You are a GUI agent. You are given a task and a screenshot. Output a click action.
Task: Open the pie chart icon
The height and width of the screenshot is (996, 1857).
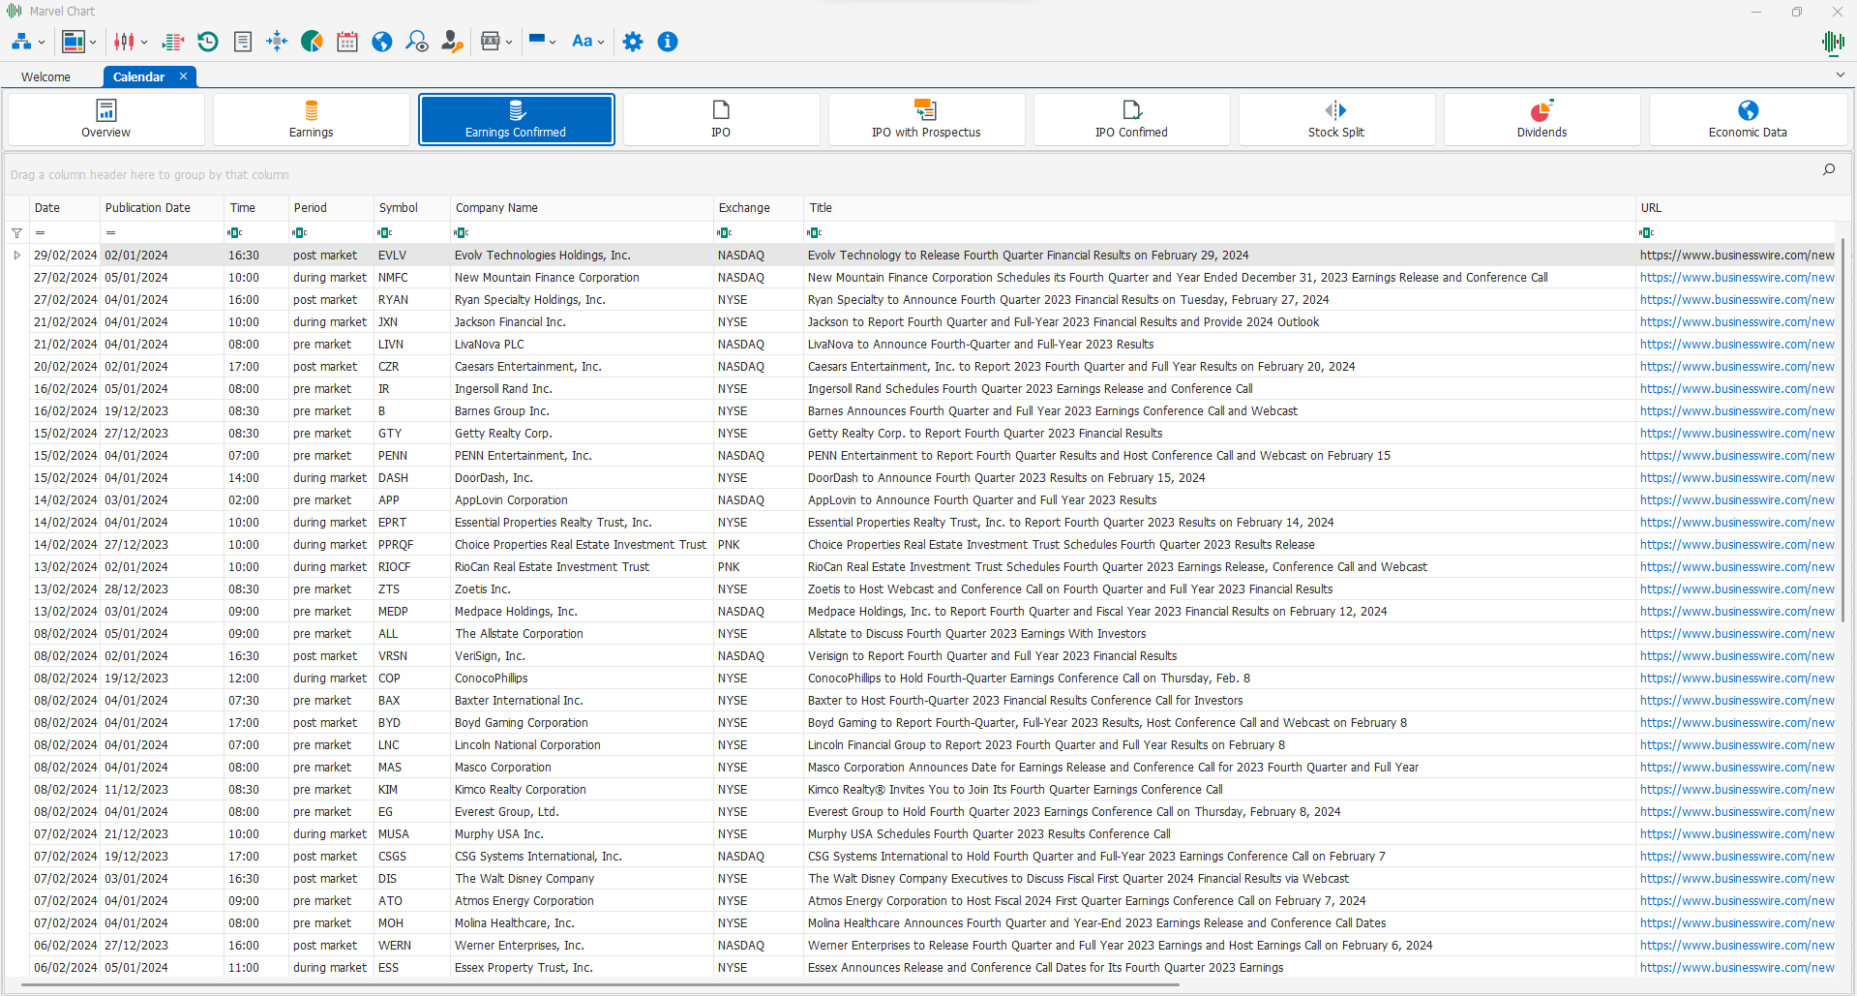tap(312, 42)
